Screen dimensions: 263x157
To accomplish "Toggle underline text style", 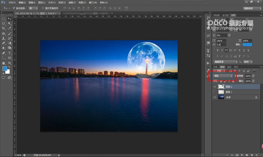I will click(x=244, y=50).
